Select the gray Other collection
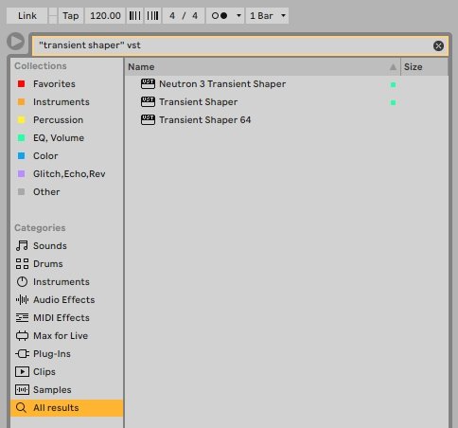Image resolution: width=458 pixels, height=428 pixels. click(66, 192)
